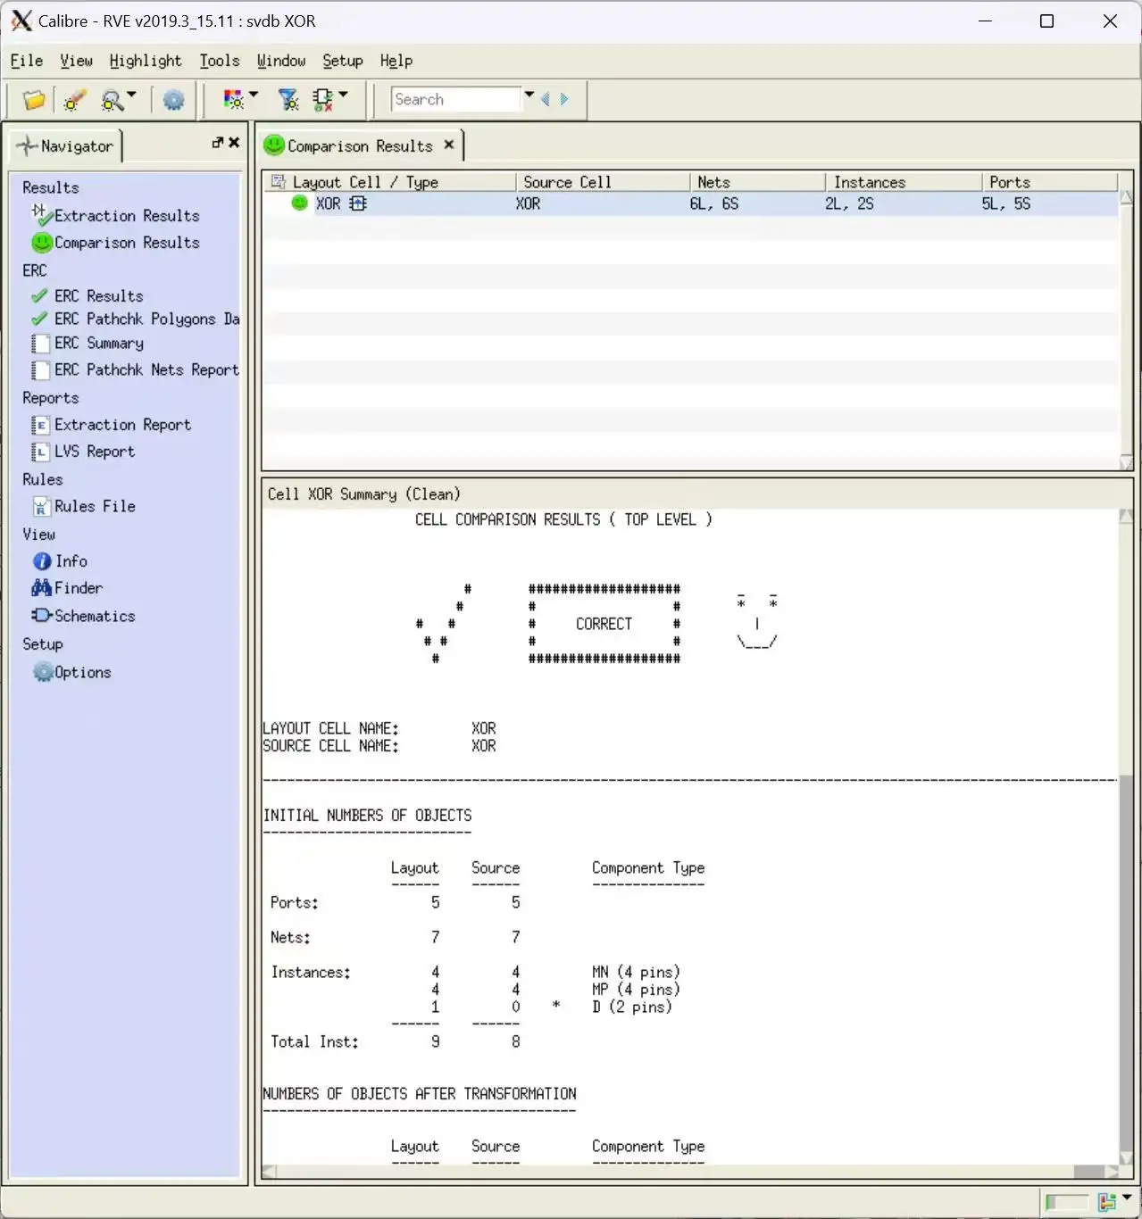Click the green smiley beside Comparison Results in Navigator
Screen dimensions: 1142x1219
click(42, 242)
